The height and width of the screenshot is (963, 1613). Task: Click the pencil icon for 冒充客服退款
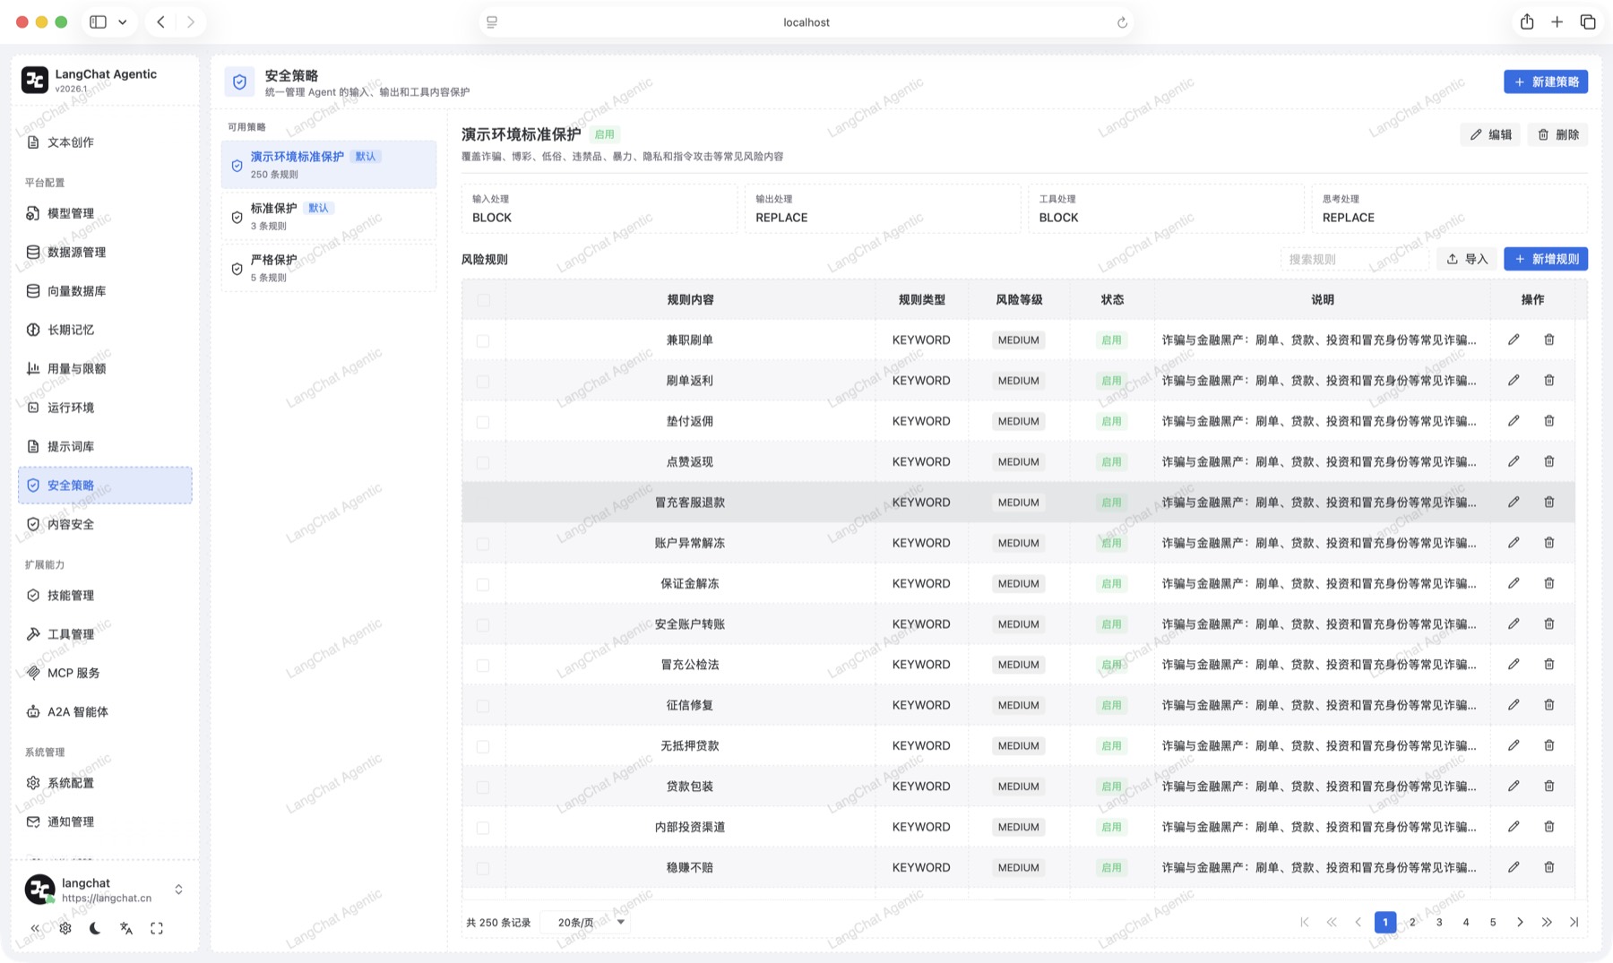pos(1514,502)
